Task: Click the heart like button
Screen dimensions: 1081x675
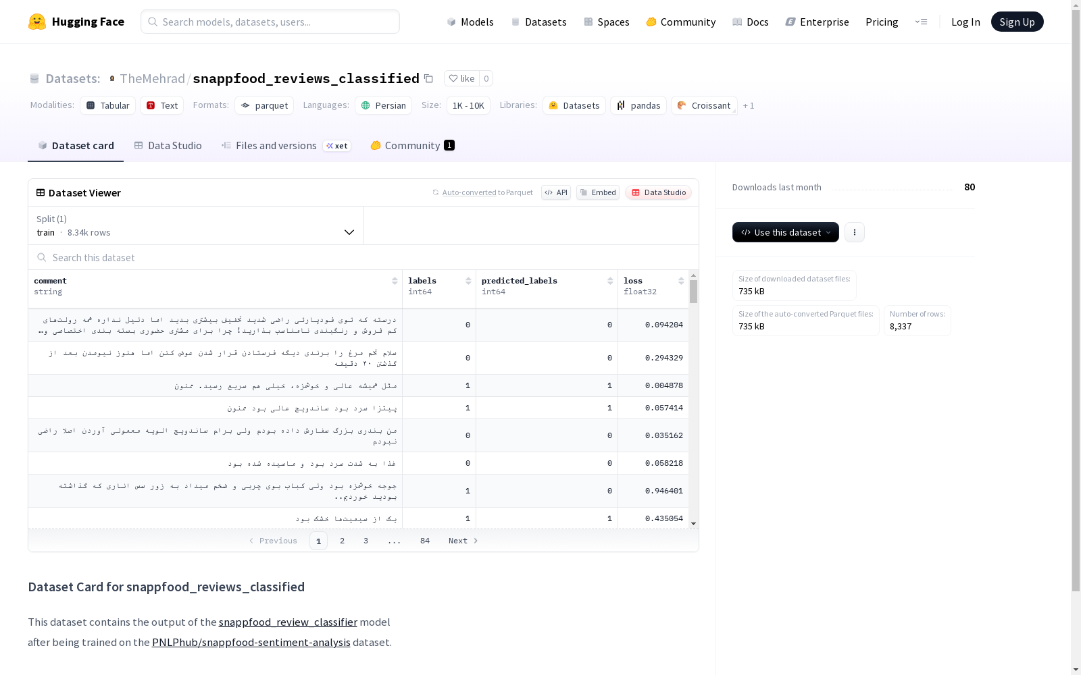Action: click(x=461, y=78)
